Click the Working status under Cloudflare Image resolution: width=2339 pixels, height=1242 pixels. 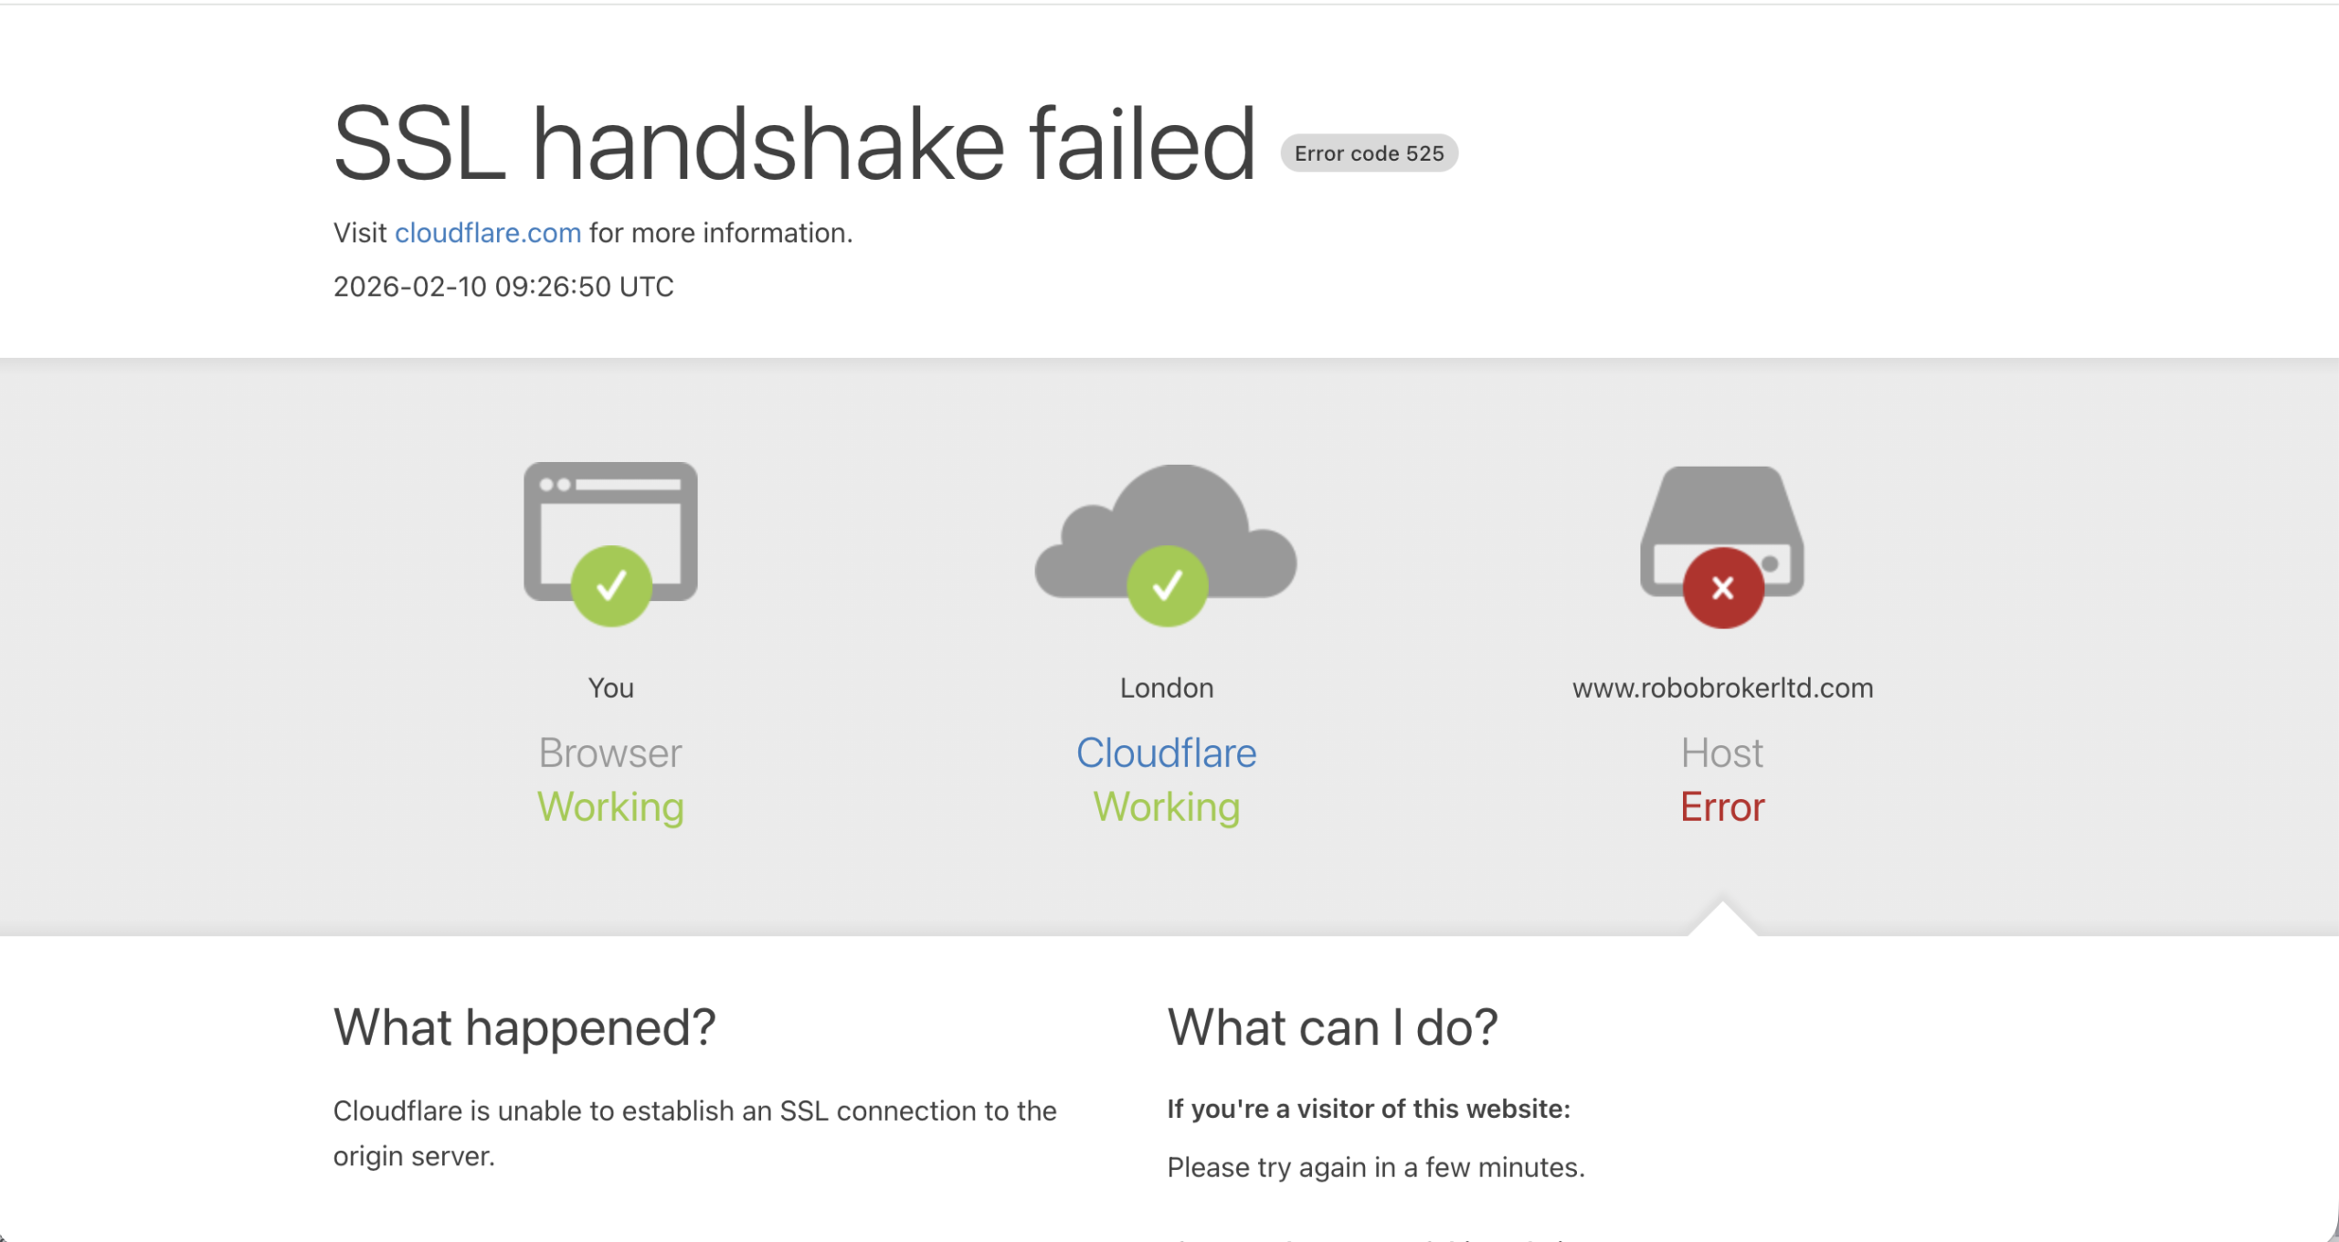point(1166,807)
